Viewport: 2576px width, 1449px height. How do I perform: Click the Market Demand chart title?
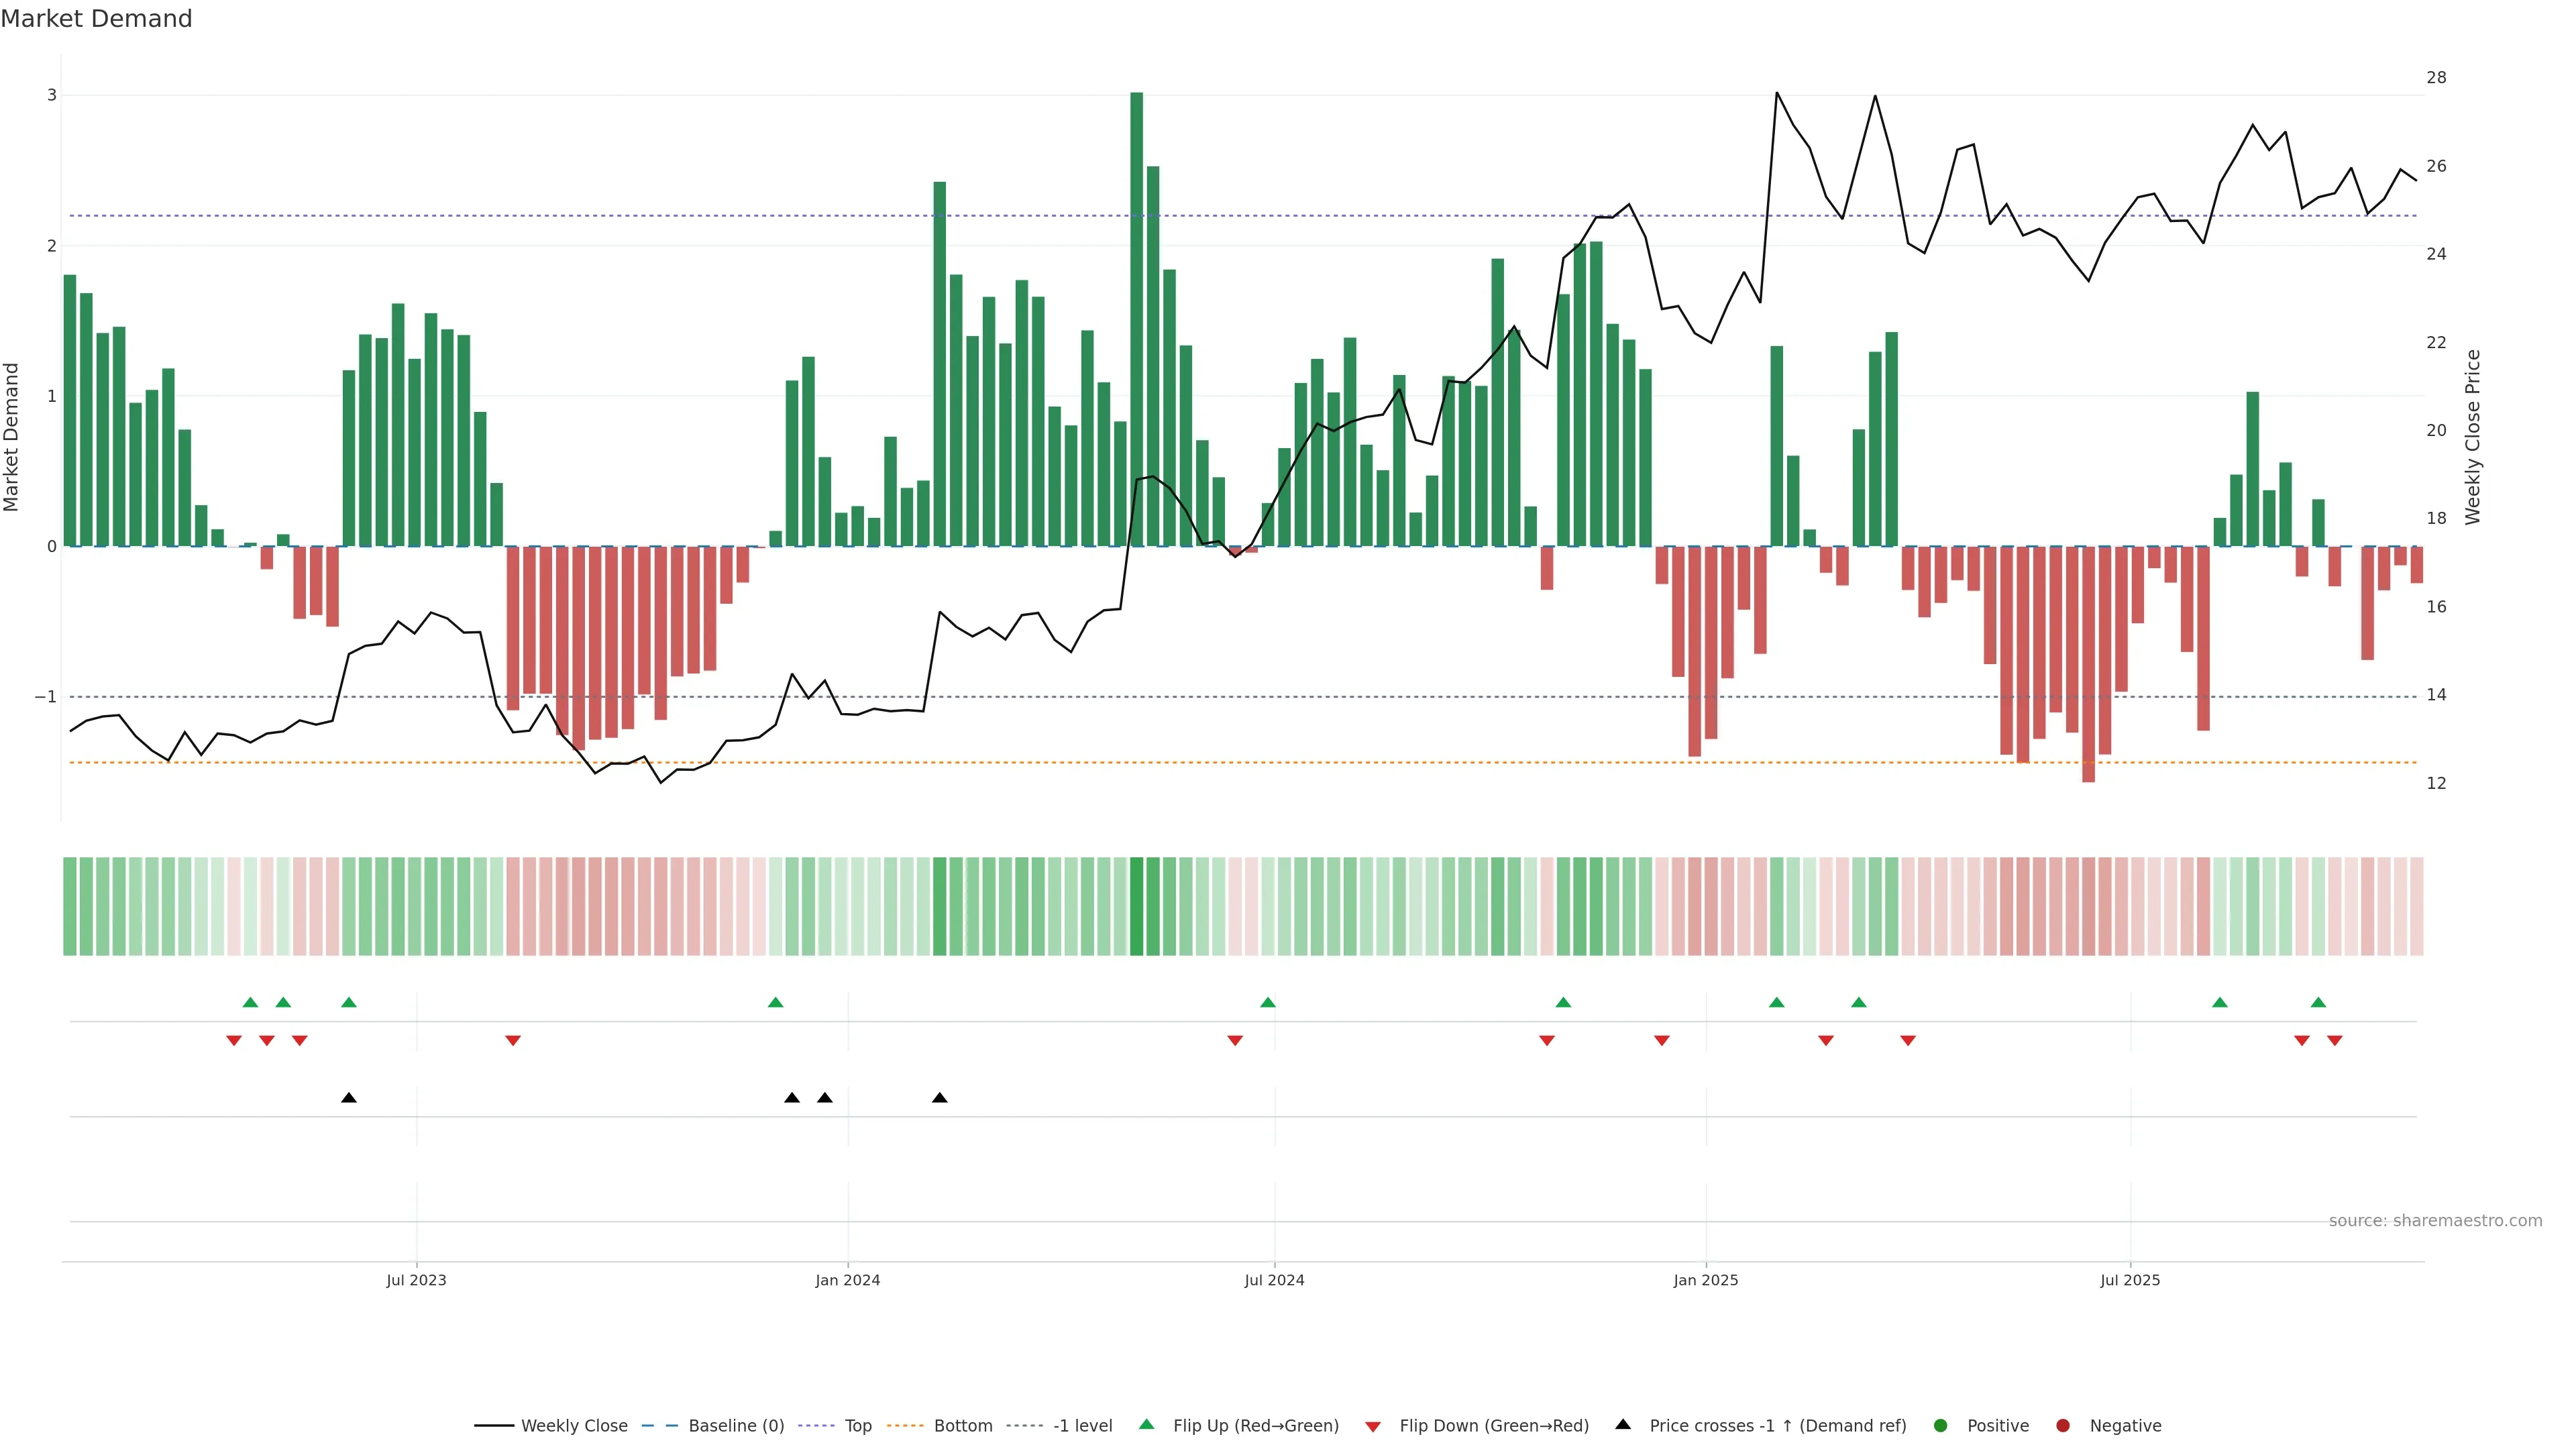point(96,19)
